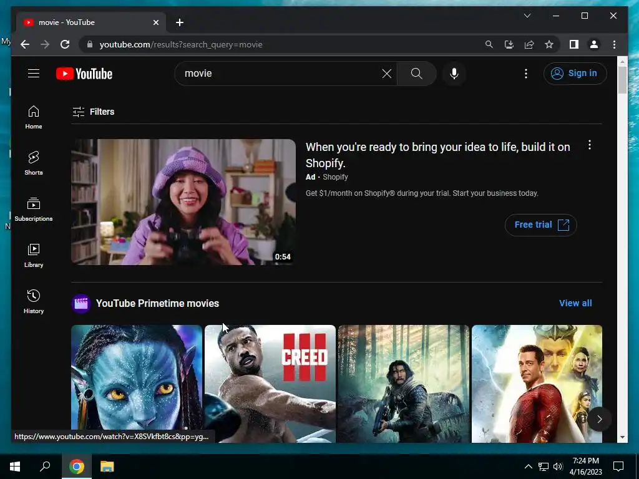639x479 pixels.
Task: Open History in the sidebar
Action: (x=34, y=302)
